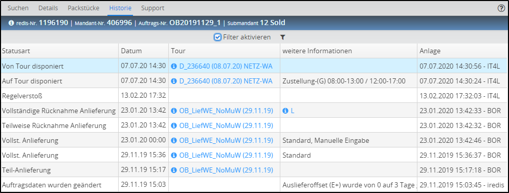Image resolution: width=509 pixels, height=193 pixels.
Task: Click info icon in Von Tour disponiert row
Action: click(x=173, y=66)
